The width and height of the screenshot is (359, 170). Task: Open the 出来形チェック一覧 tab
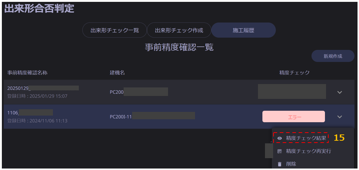114,30
